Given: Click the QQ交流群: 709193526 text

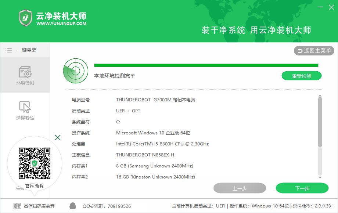Looking at the screenshot, I should [x=107, y=206].
